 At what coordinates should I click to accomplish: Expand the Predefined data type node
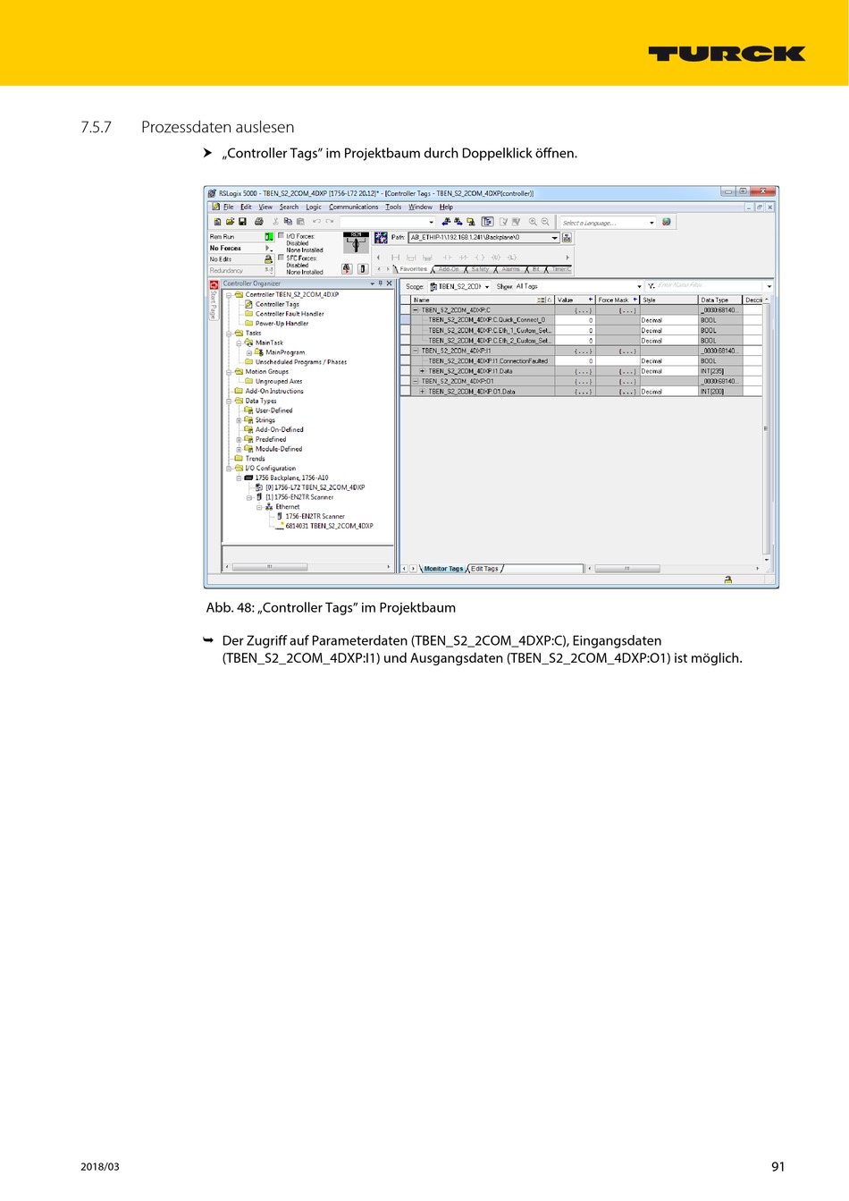239,439
